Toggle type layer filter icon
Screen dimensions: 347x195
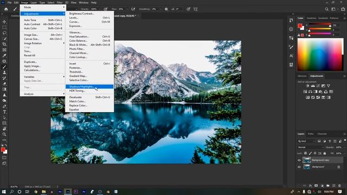tap(330, 141)
